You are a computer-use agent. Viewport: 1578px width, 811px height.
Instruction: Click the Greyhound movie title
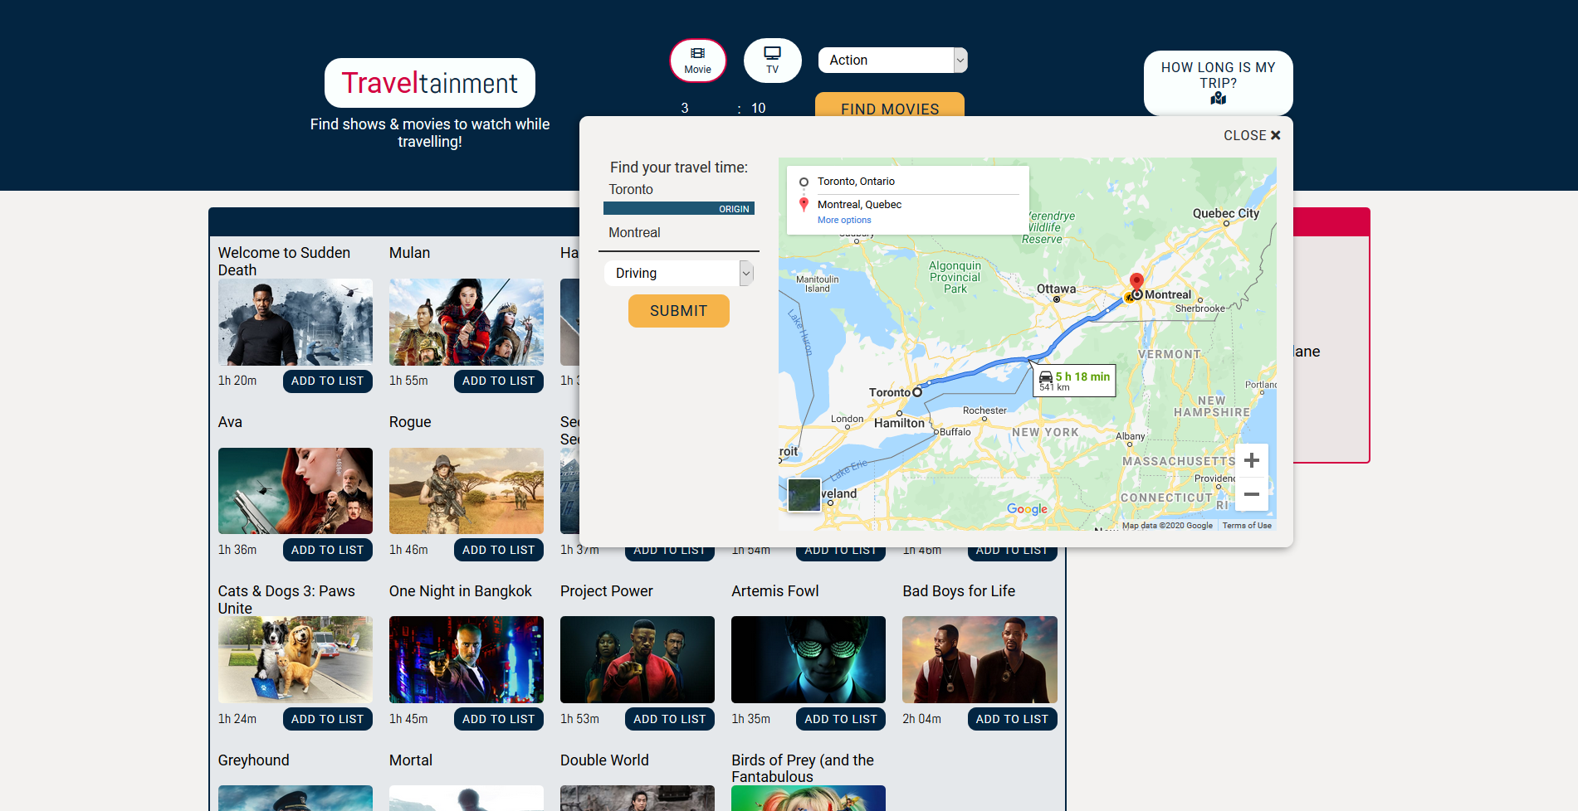tap(254, 760)
